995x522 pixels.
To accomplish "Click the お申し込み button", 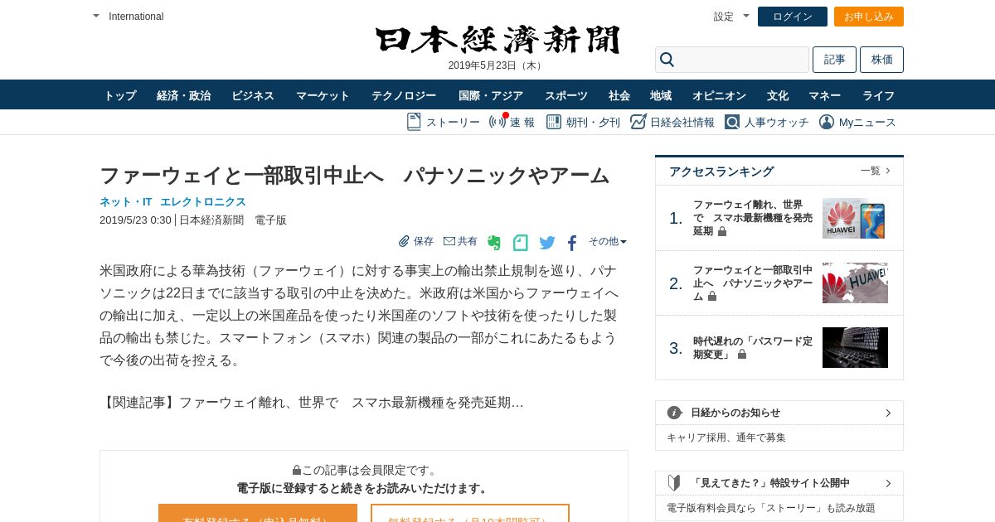I will 869,17.
